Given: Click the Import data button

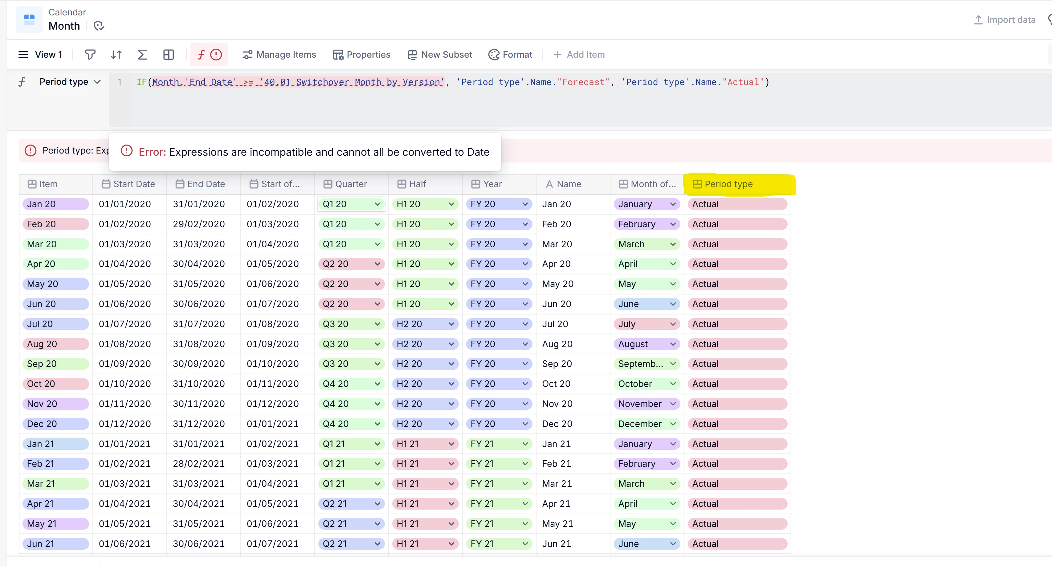Looking at the screenshot, I should tap(1005, 20).
